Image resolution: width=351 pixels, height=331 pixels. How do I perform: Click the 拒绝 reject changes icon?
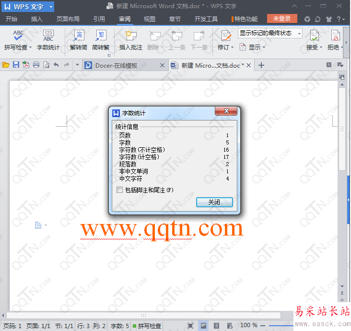(335, 35)
